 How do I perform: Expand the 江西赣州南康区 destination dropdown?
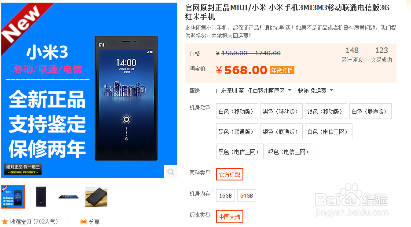[x=269, y=90]
